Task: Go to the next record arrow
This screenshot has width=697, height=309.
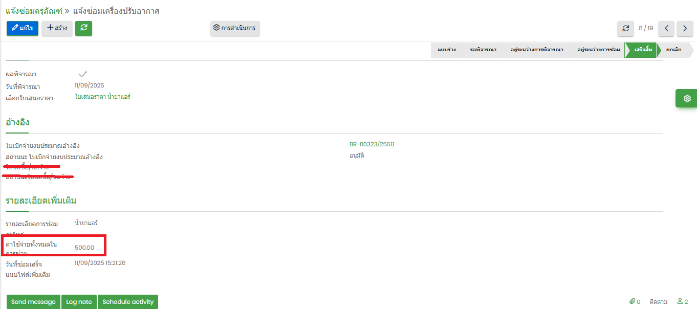Action: coord(685,28)
